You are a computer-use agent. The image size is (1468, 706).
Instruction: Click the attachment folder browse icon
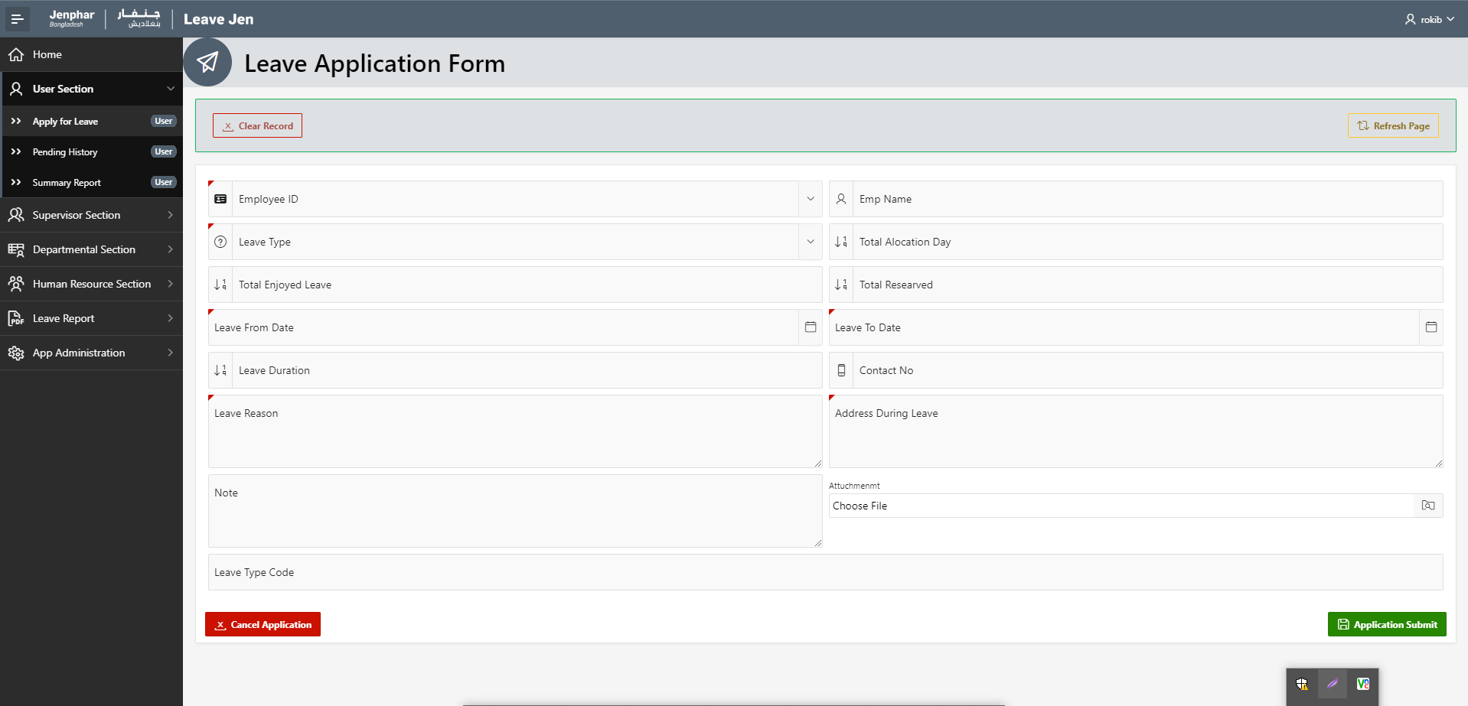click(1428, 506)
